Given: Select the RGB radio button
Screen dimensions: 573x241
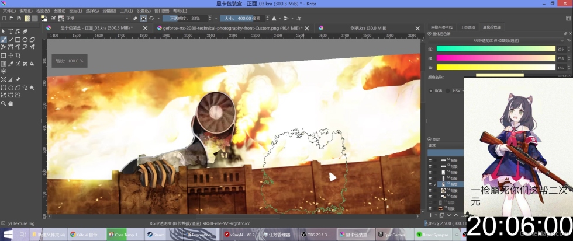Looking at the screenshot, I should pos(430,90).
